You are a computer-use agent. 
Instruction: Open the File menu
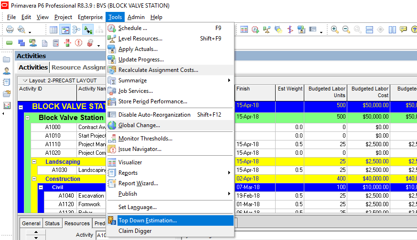[x=11, y=17]
